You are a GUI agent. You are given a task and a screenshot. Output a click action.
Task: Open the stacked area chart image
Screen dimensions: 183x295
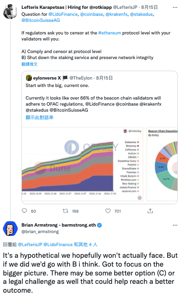click(83, 164)
